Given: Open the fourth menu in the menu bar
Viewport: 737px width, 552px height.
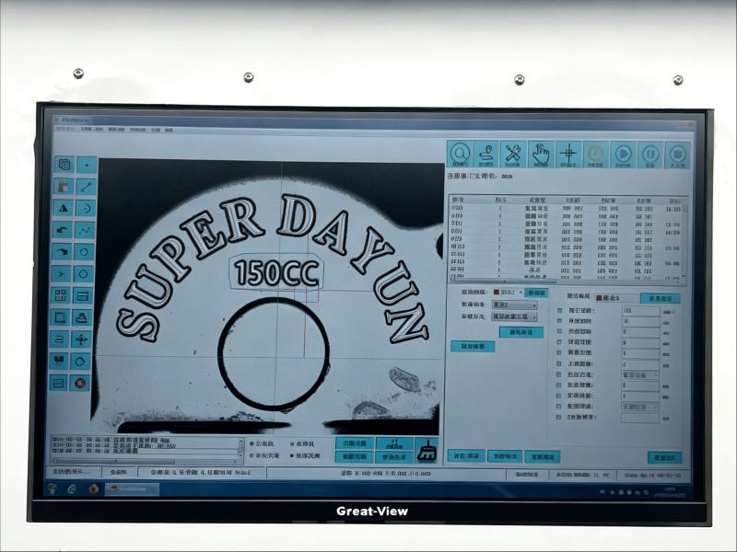Looking at the screenshot, I should 137,129.
